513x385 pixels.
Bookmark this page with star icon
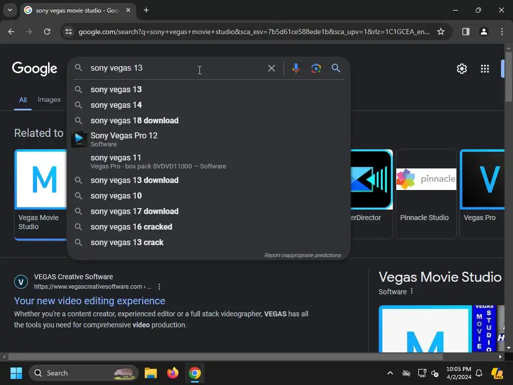coord(441,32)
